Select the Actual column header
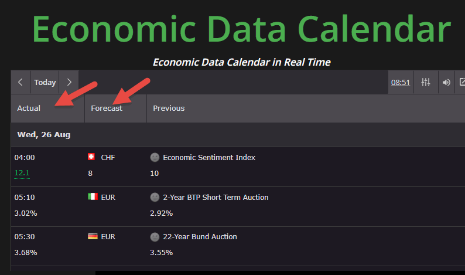Image resolution: width=465 pixels, height=275 pixels. point(48,108)
